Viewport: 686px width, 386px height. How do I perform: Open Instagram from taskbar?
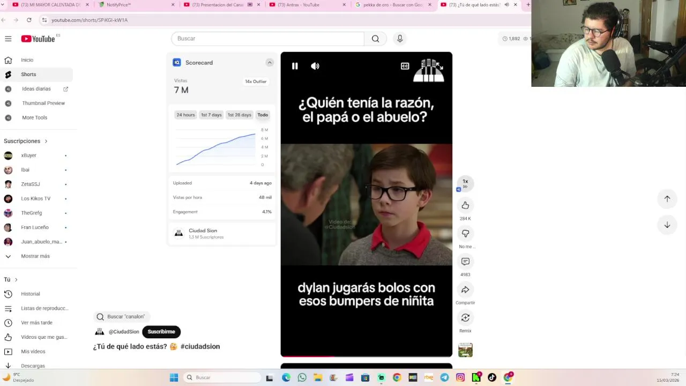[460, 377]
